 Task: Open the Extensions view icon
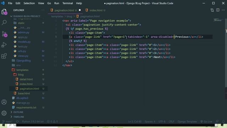click(4, 56)
